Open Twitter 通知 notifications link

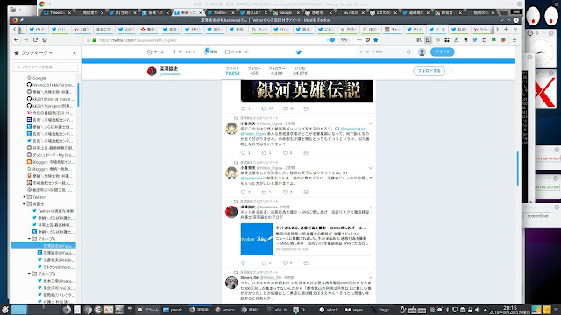(210, 52)
